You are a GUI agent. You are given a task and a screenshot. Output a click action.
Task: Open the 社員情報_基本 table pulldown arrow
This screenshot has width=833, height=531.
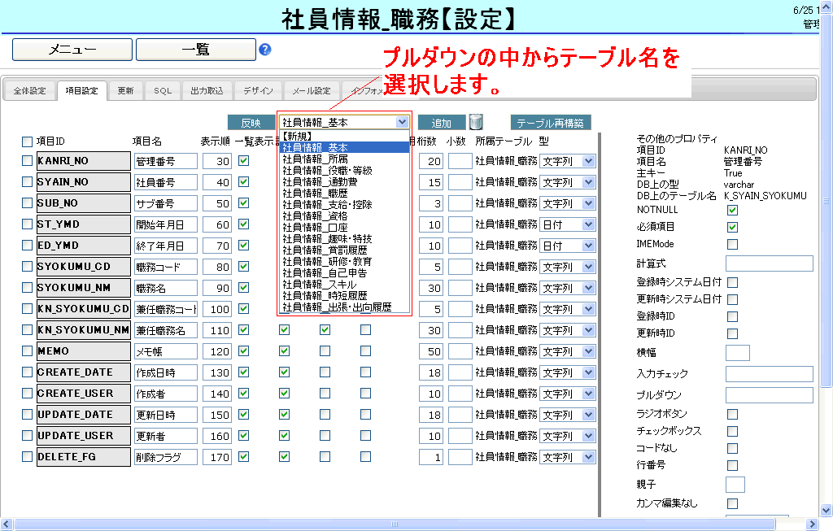[x=402, y=123]
